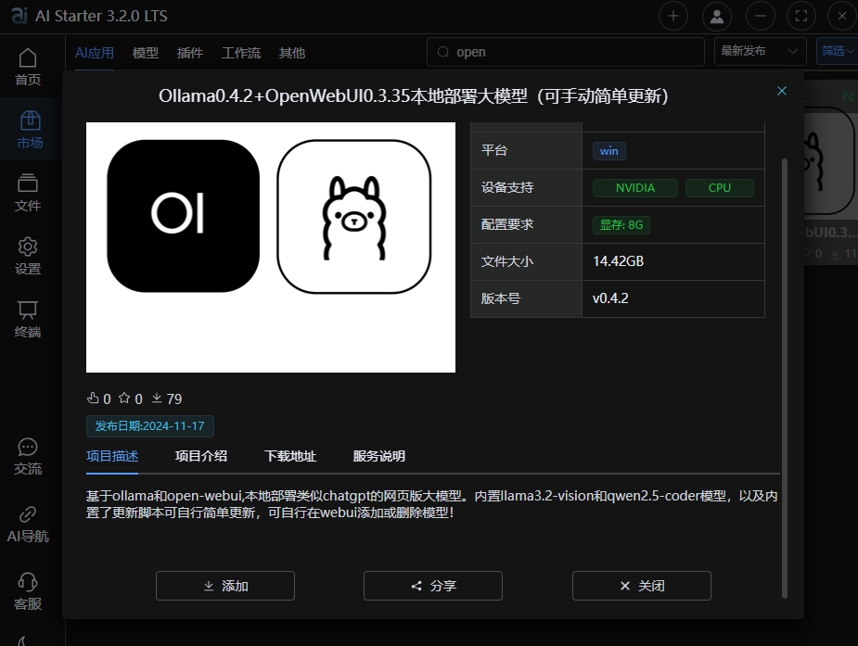Viewport: 858px width, 646px height.
Task: Open the AI导航 navigation icon
Action: [28, 524]
